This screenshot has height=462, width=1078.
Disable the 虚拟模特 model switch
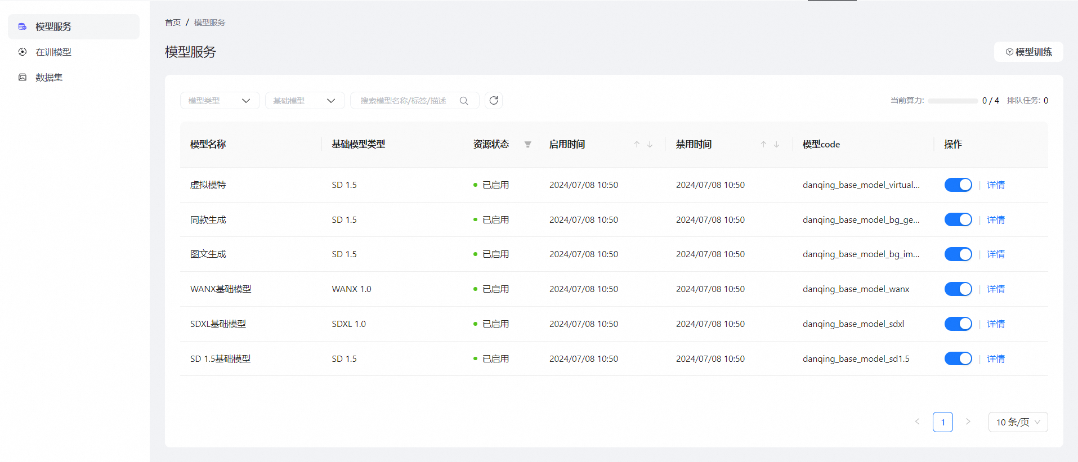coord(958,185)
